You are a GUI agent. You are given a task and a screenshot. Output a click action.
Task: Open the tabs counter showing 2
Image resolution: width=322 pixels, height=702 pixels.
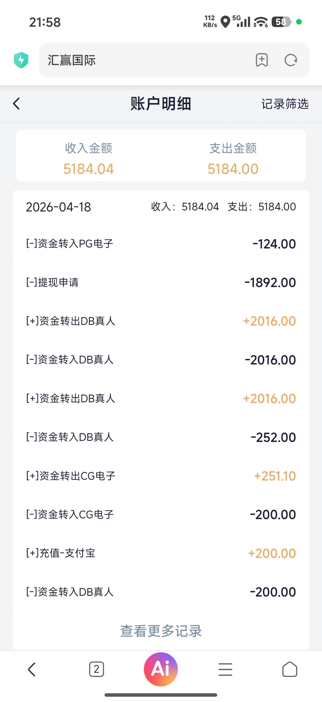coord(96,669)
